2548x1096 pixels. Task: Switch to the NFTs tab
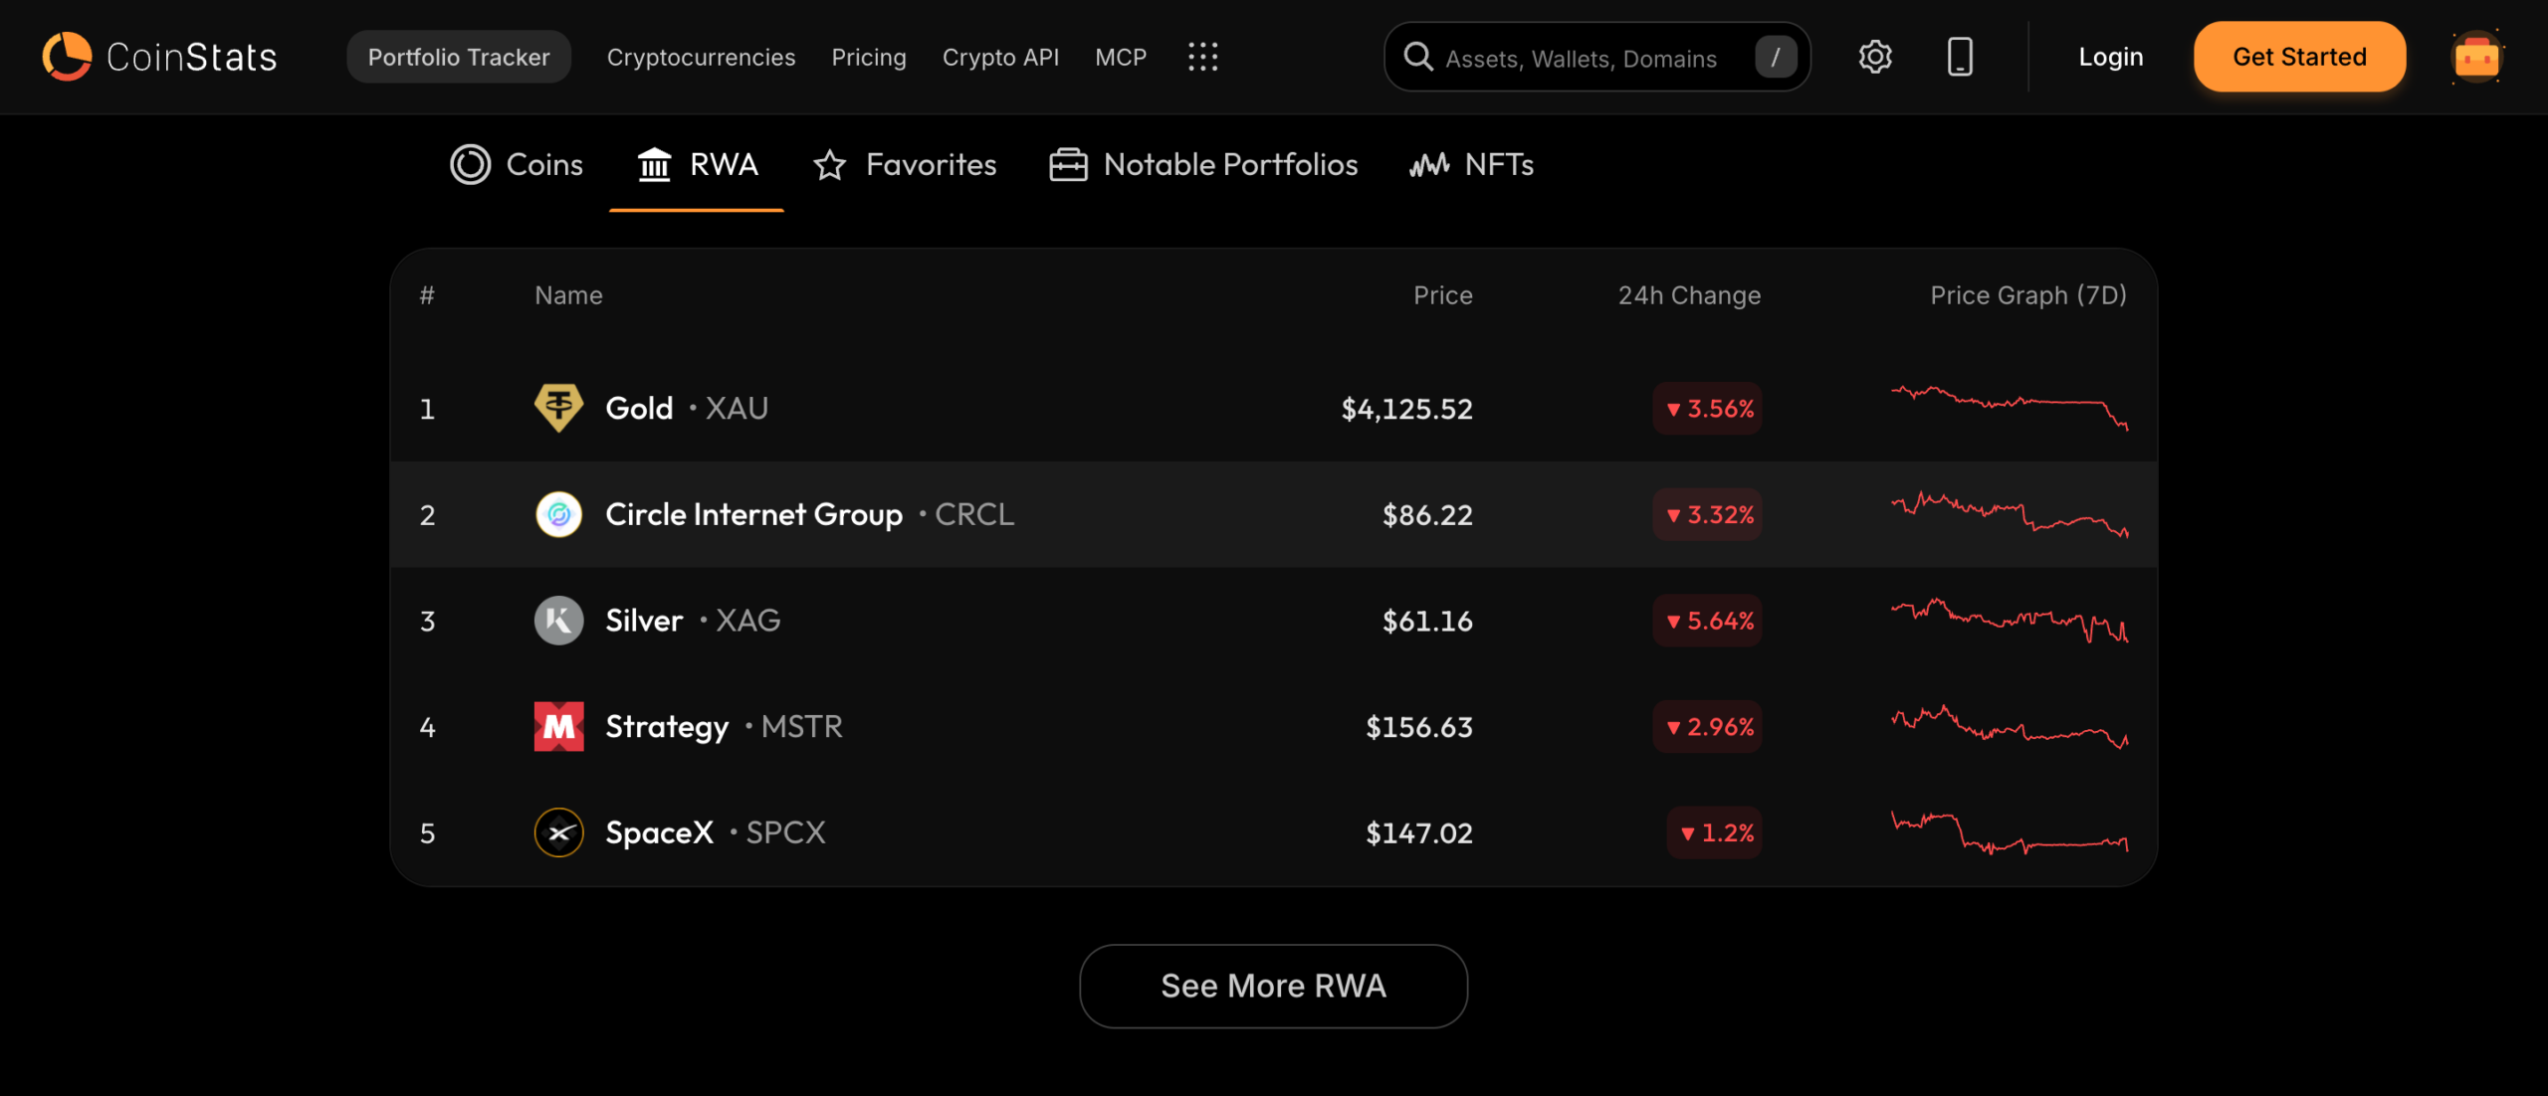[1471, 164]
